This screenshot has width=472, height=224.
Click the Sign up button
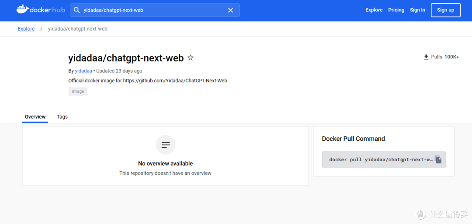click(445, 10)
